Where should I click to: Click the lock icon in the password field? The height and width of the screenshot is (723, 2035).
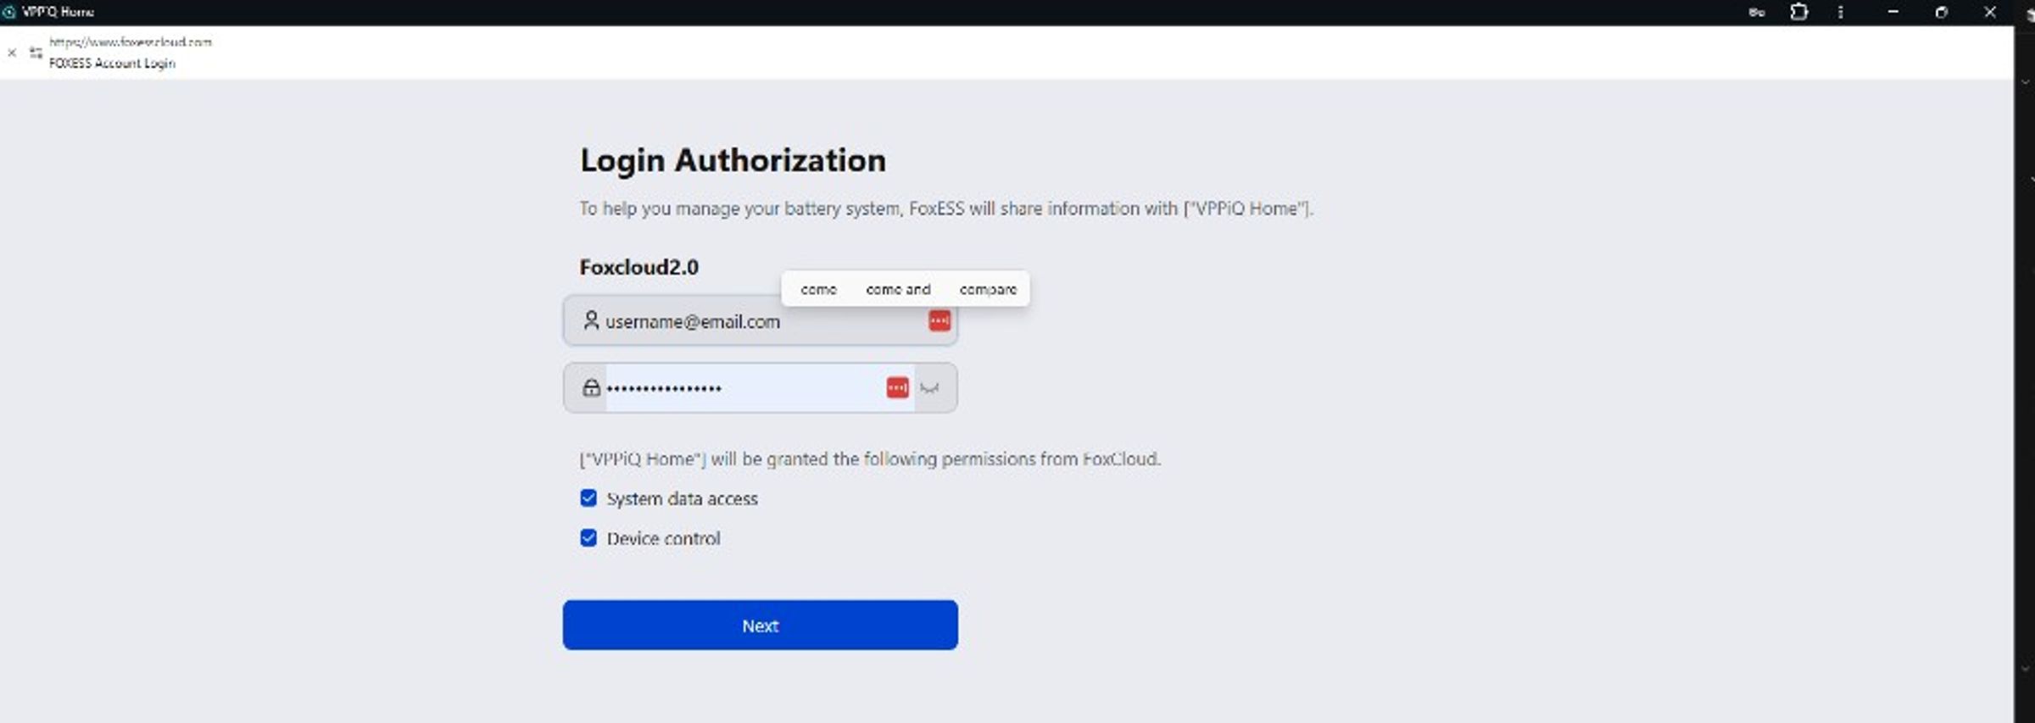pos(591,387)
